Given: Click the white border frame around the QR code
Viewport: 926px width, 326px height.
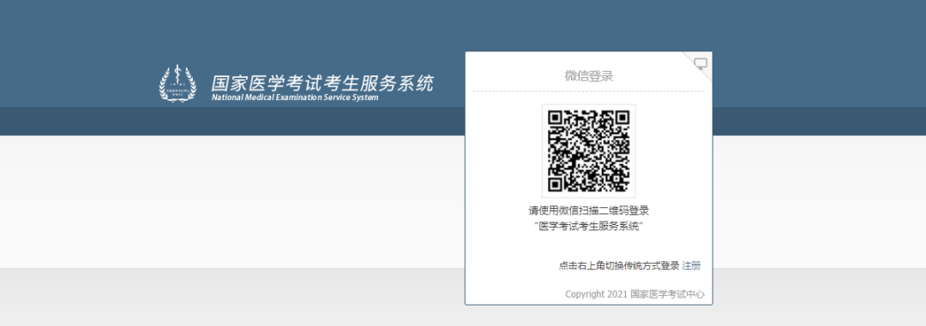Looking at the screenshot, I should pos(589,151).
